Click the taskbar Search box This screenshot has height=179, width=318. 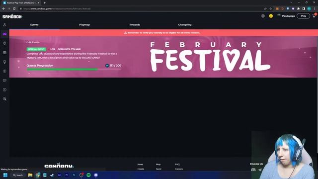click(x=18, y=175)
